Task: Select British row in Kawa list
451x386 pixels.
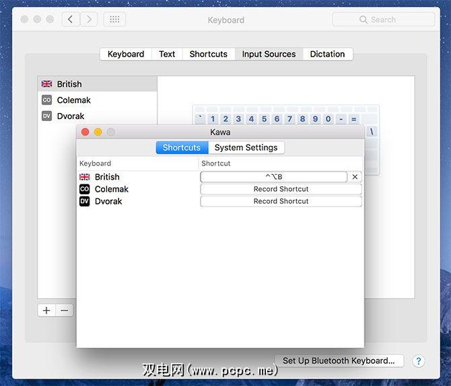Action: (220, 177)
